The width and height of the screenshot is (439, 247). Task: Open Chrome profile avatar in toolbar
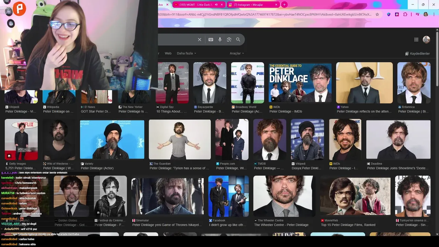[426, 14]
